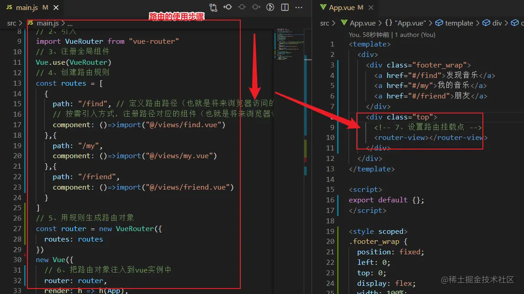524x294 pixels.
Task: Click the href="#/friend" 朋友 anchor line
Action: coord(430,96)
